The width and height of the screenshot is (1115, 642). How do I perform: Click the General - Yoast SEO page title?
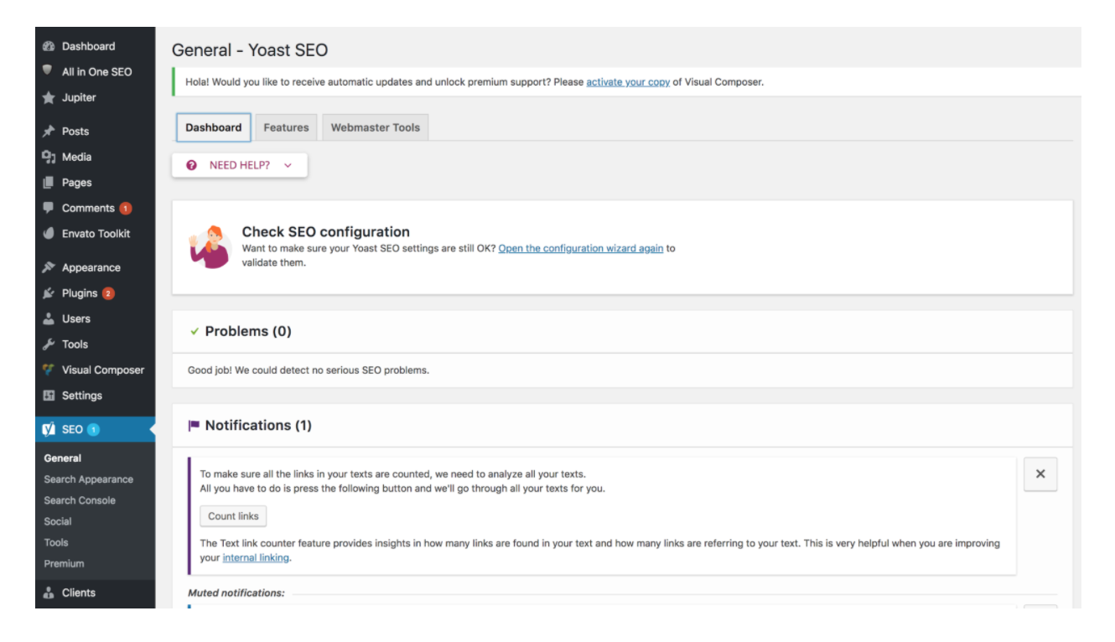[x=250, y=50]
